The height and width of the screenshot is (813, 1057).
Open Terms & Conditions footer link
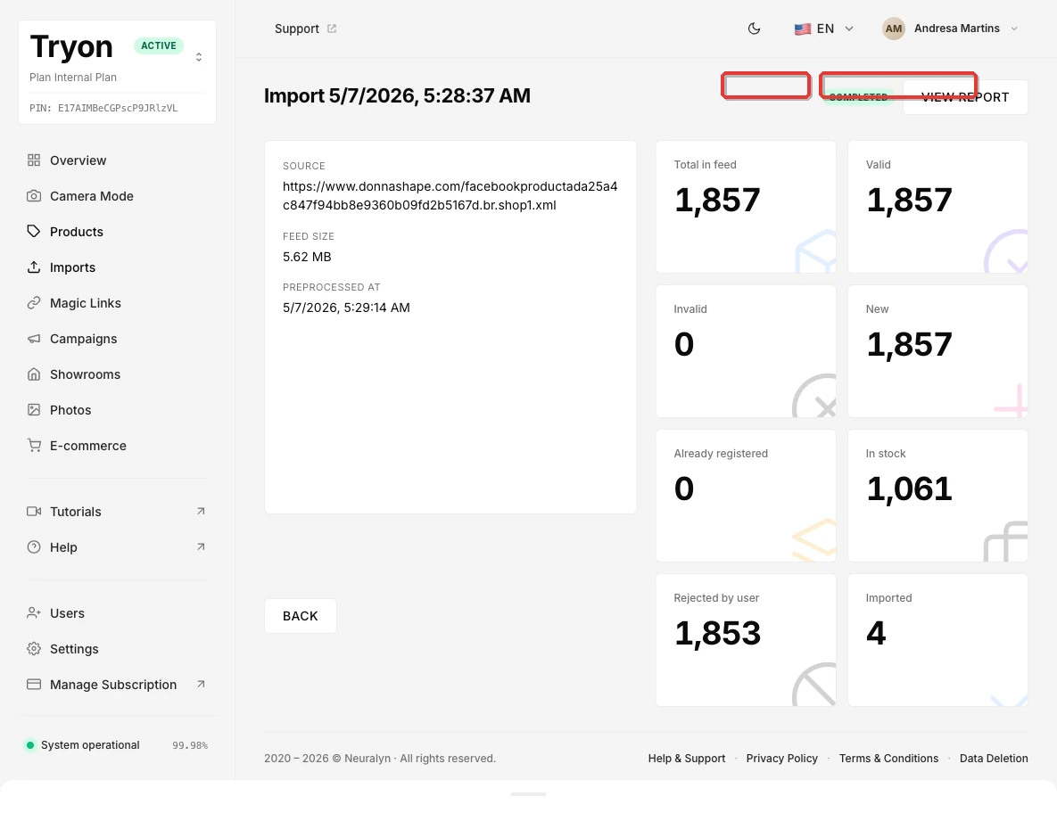pyautogui.click(x=888, y=759)
